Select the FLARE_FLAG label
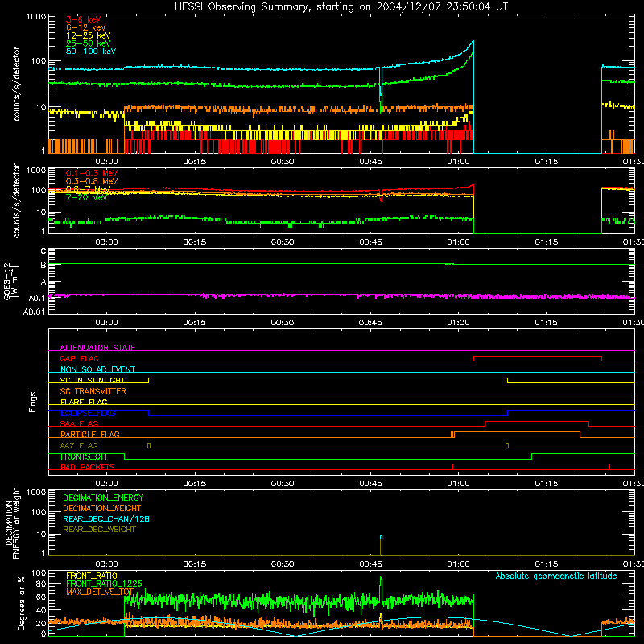This screenshot has width=644, height=644. [x=84, y=402]
